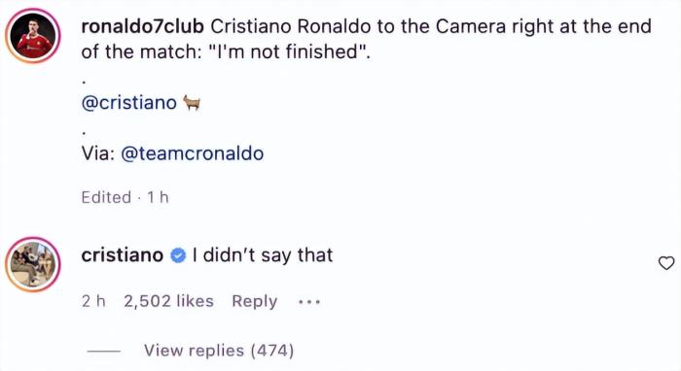Open the @teamcronaldo mention link
This screenshot has height=371, width=681.
(193, 153)
